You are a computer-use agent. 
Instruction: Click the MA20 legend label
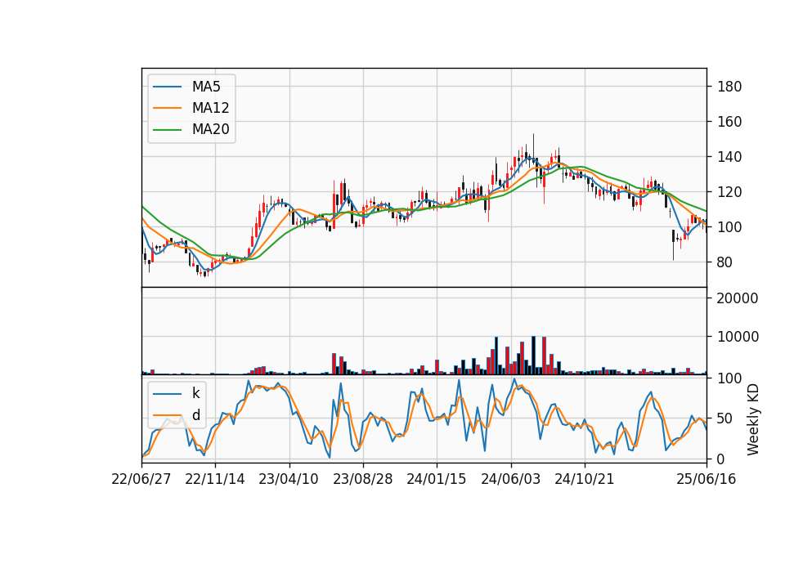[x=210, y=130]
